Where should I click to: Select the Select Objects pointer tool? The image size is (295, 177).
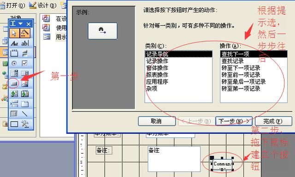pyautogui.click(x=14, y=33)
